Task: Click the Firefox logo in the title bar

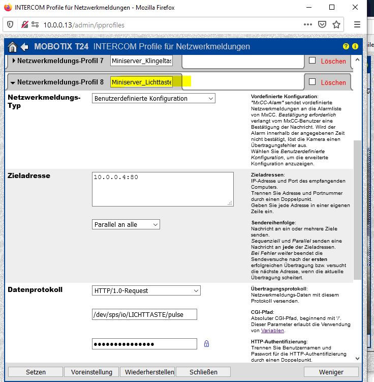Action: (8, 7)
